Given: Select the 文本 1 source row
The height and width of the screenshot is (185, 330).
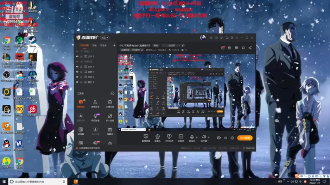Looking at the screenshot, I should click(96, 67).
